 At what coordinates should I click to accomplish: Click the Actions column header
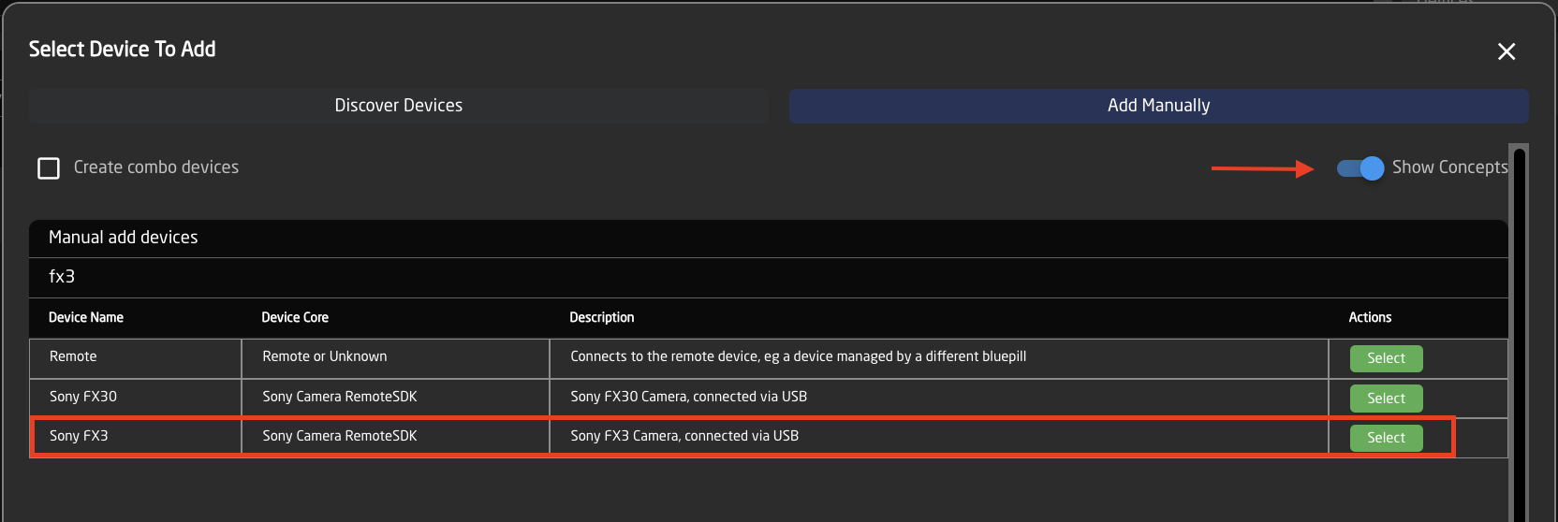[1370, 318]
